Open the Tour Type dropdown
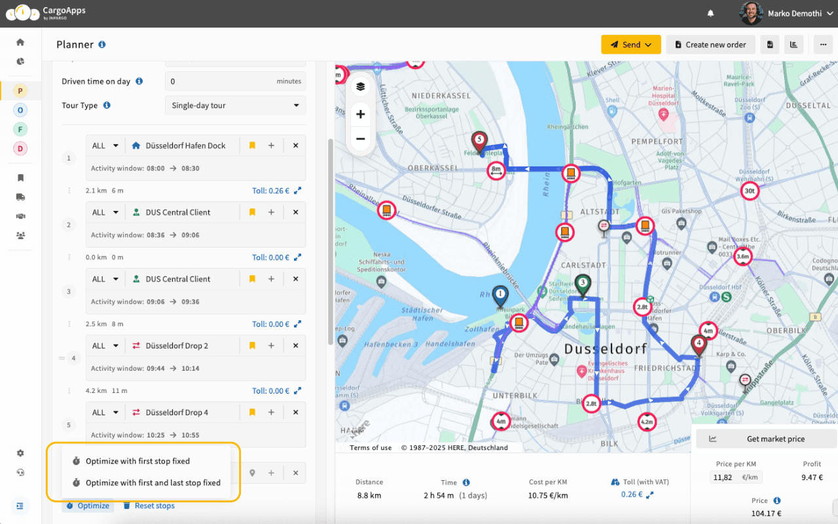The width and height of the screenshot is (838, 524). pyautogui.click(x=235, y=105)
